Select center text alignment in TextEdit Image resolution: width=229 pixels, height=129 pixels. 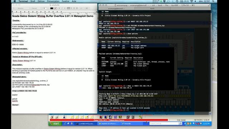coord(71,8)
